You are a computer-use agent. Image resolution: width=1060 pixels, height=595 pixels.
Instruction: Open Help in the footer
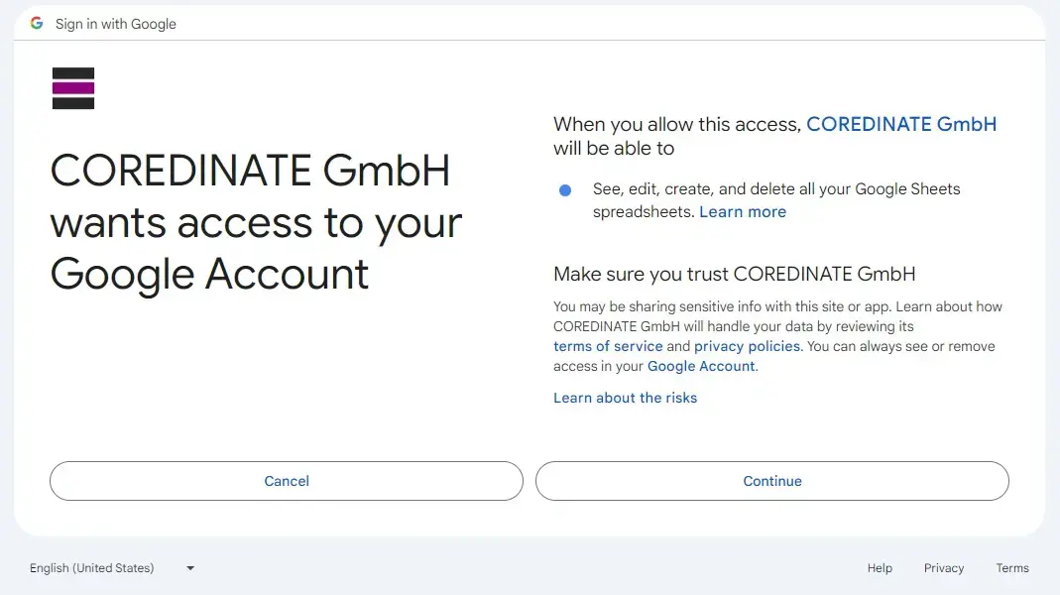pos(880,568)
